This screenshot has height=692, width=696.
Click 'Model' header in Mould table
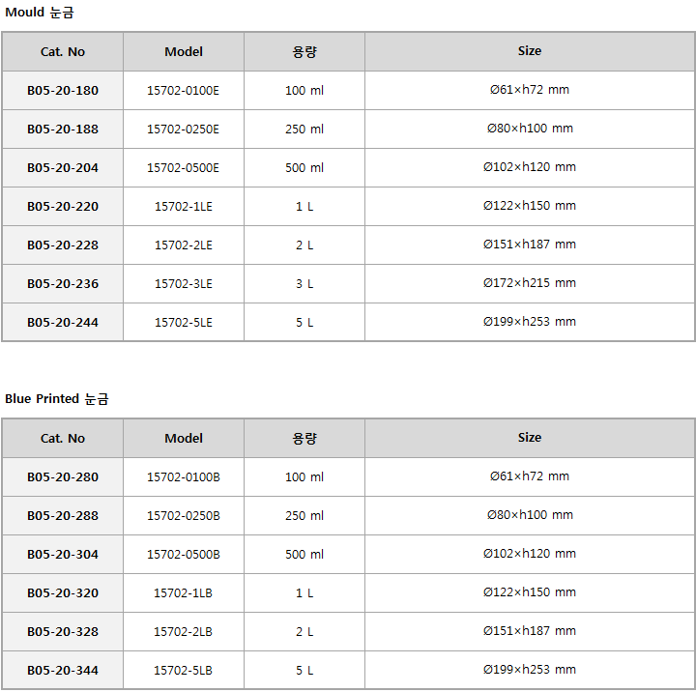point(184,52)
